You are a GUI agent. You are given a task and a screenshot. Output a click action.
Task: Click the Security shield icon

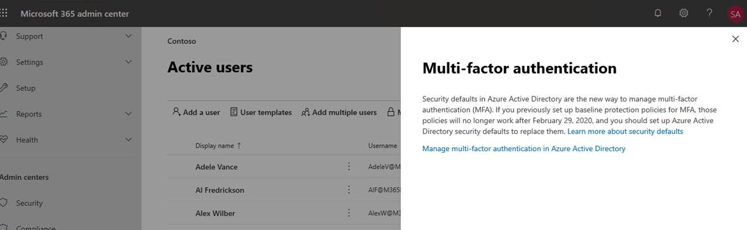point(3,203)
